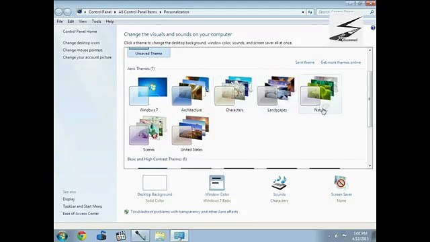Click the Personalization taskbar button
The image size is (430, 242).
[x=179, y=236]
